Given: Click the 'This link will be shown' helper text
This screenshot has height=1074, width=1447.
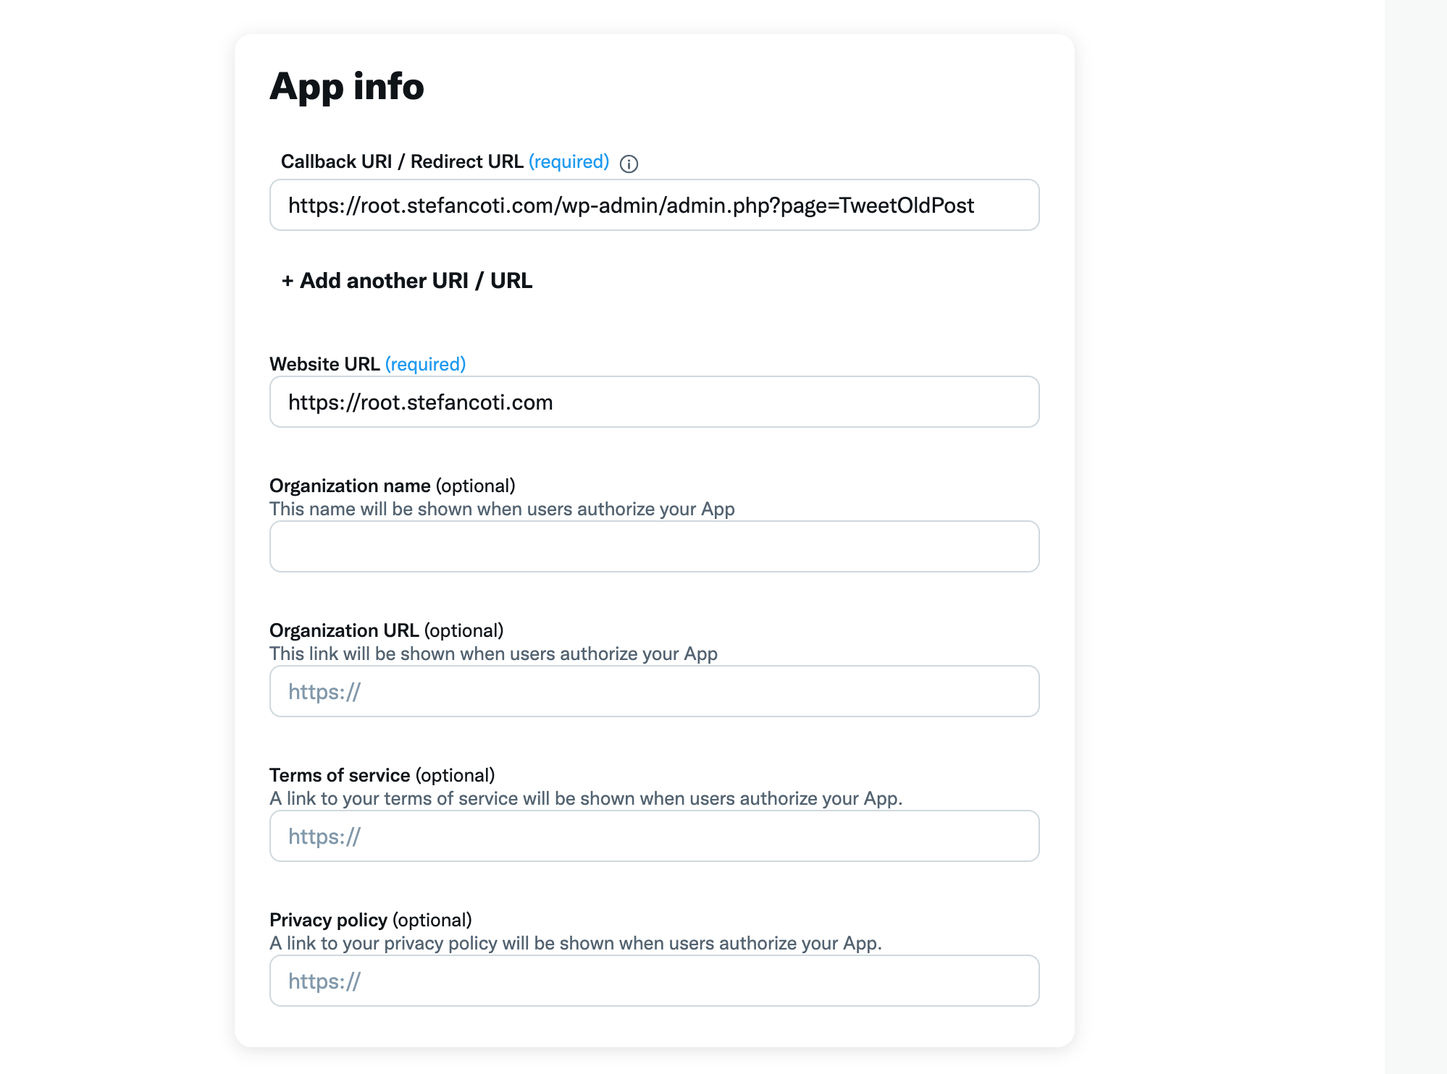Looking at the screenshot, I should point(493,654).
